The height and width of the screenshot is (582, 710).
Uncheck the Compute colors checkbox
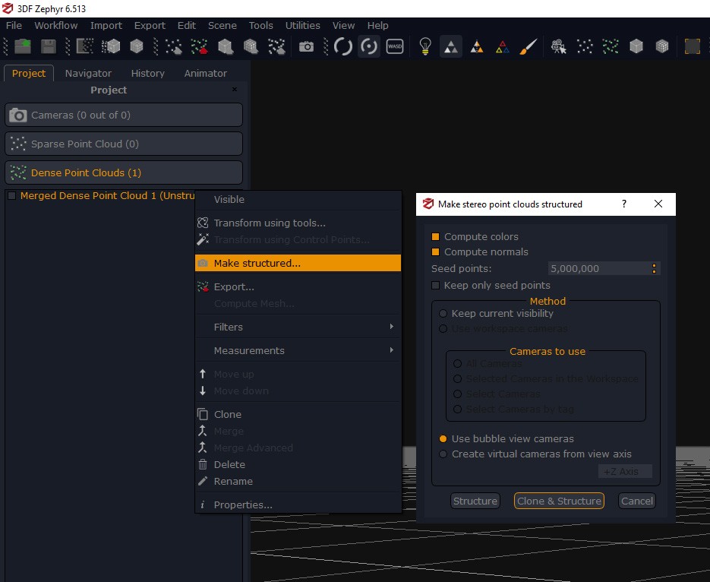436,237
